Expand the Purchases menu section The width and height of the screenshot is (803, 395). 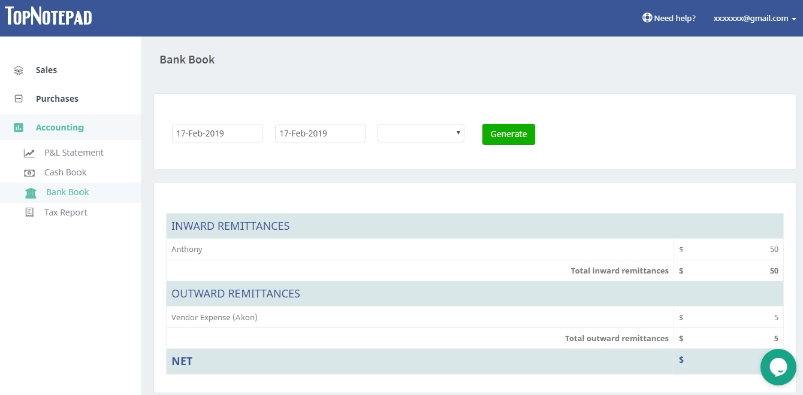[57, 99]
